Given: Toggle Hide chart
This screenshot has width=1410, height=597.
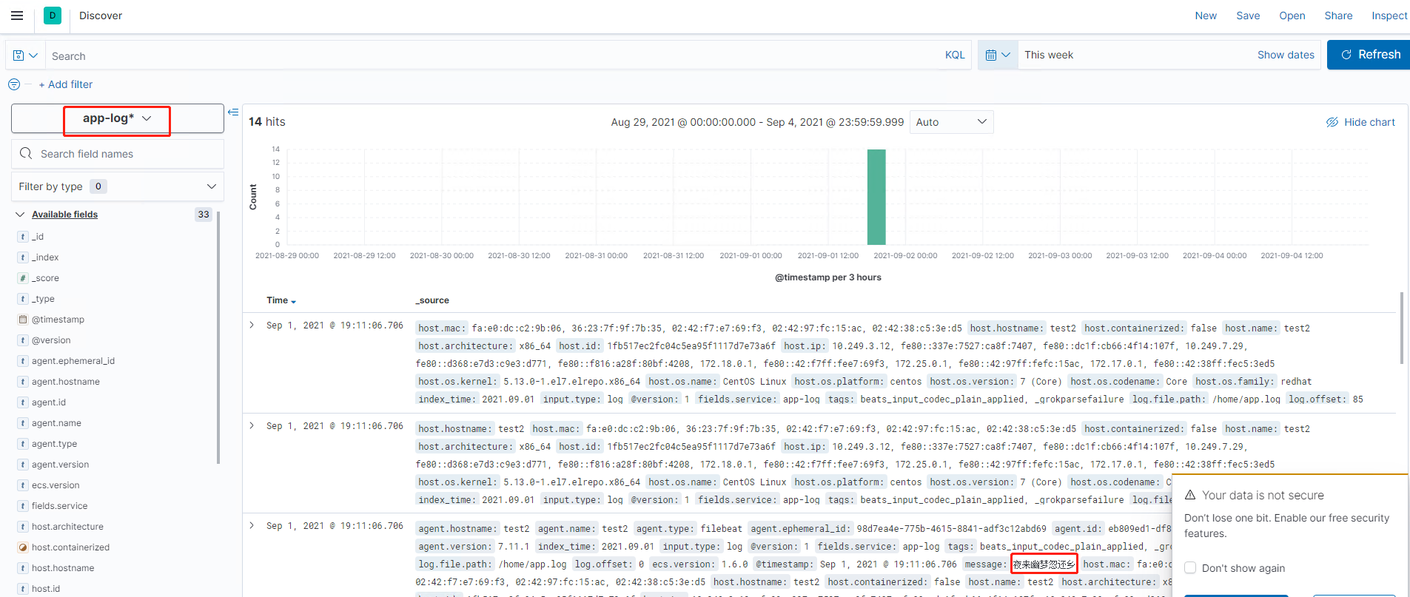Looking at the screenshot, I should (x=1360, y=122).
